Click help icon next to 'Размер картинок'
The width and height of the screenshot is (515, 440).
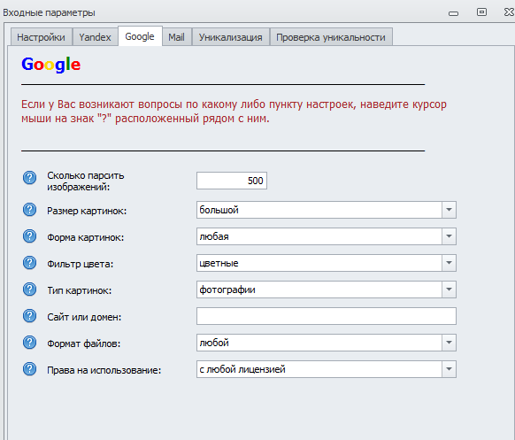pyautogui.click(x=29, y=210)
